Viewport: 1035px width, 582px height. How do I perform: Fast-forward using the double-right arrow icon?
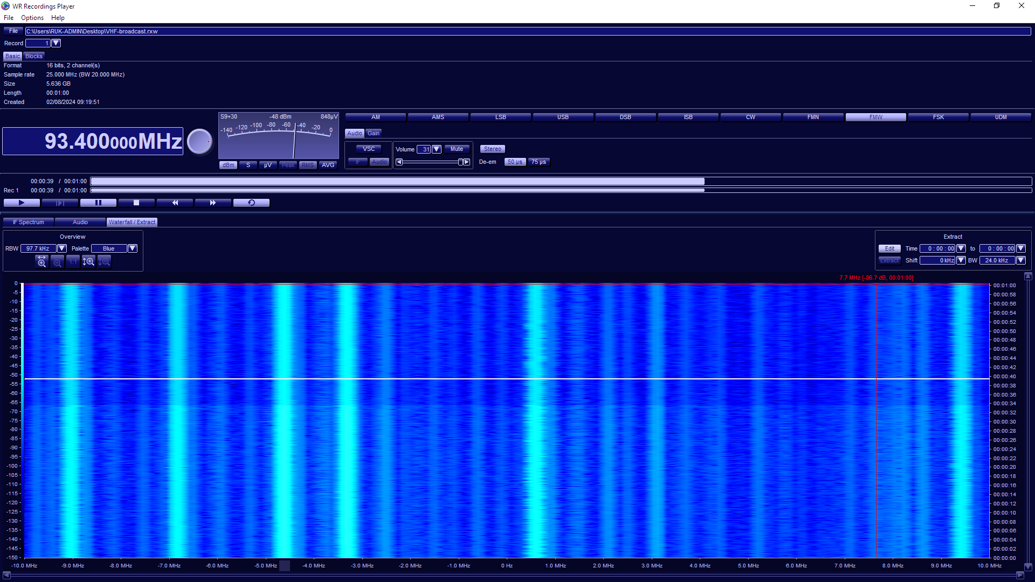click(x=213, y=203)
